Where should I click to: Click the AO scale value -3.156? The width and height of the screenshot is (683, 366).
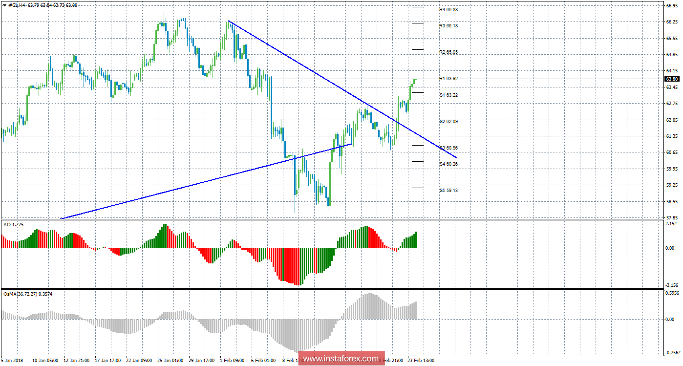(x=672, y=285)
